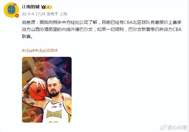Open the username 江南的城

(x=31, y=7)
